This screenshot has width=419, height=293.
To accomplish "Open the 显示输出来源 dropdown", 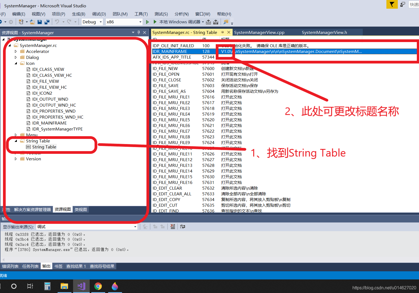I will tap(135, 227).
